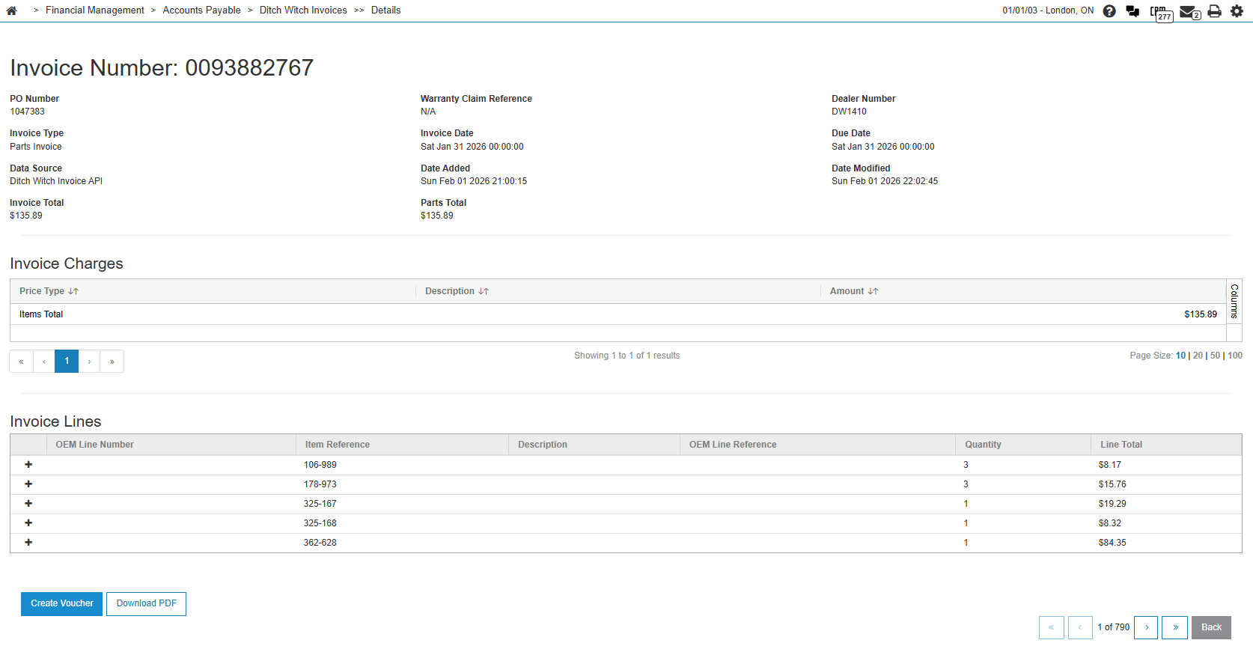Click the Back button

coord(1210,627)
